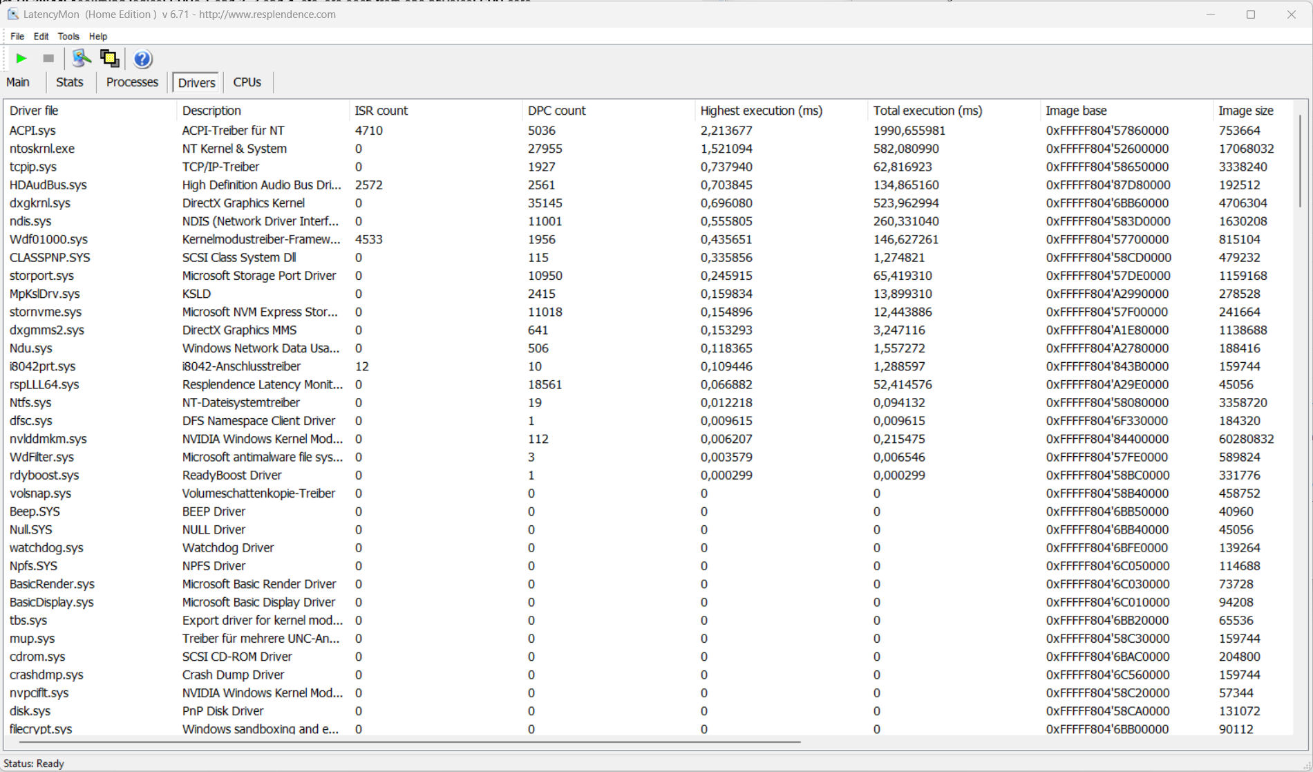1313x772 pixels.
Task: Sort by Highest execution (ms) column header
Action: 761,111
